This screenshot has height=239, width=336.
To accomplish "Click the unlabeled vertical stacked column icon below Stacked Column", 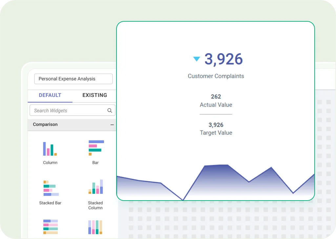I will point(95,227).
